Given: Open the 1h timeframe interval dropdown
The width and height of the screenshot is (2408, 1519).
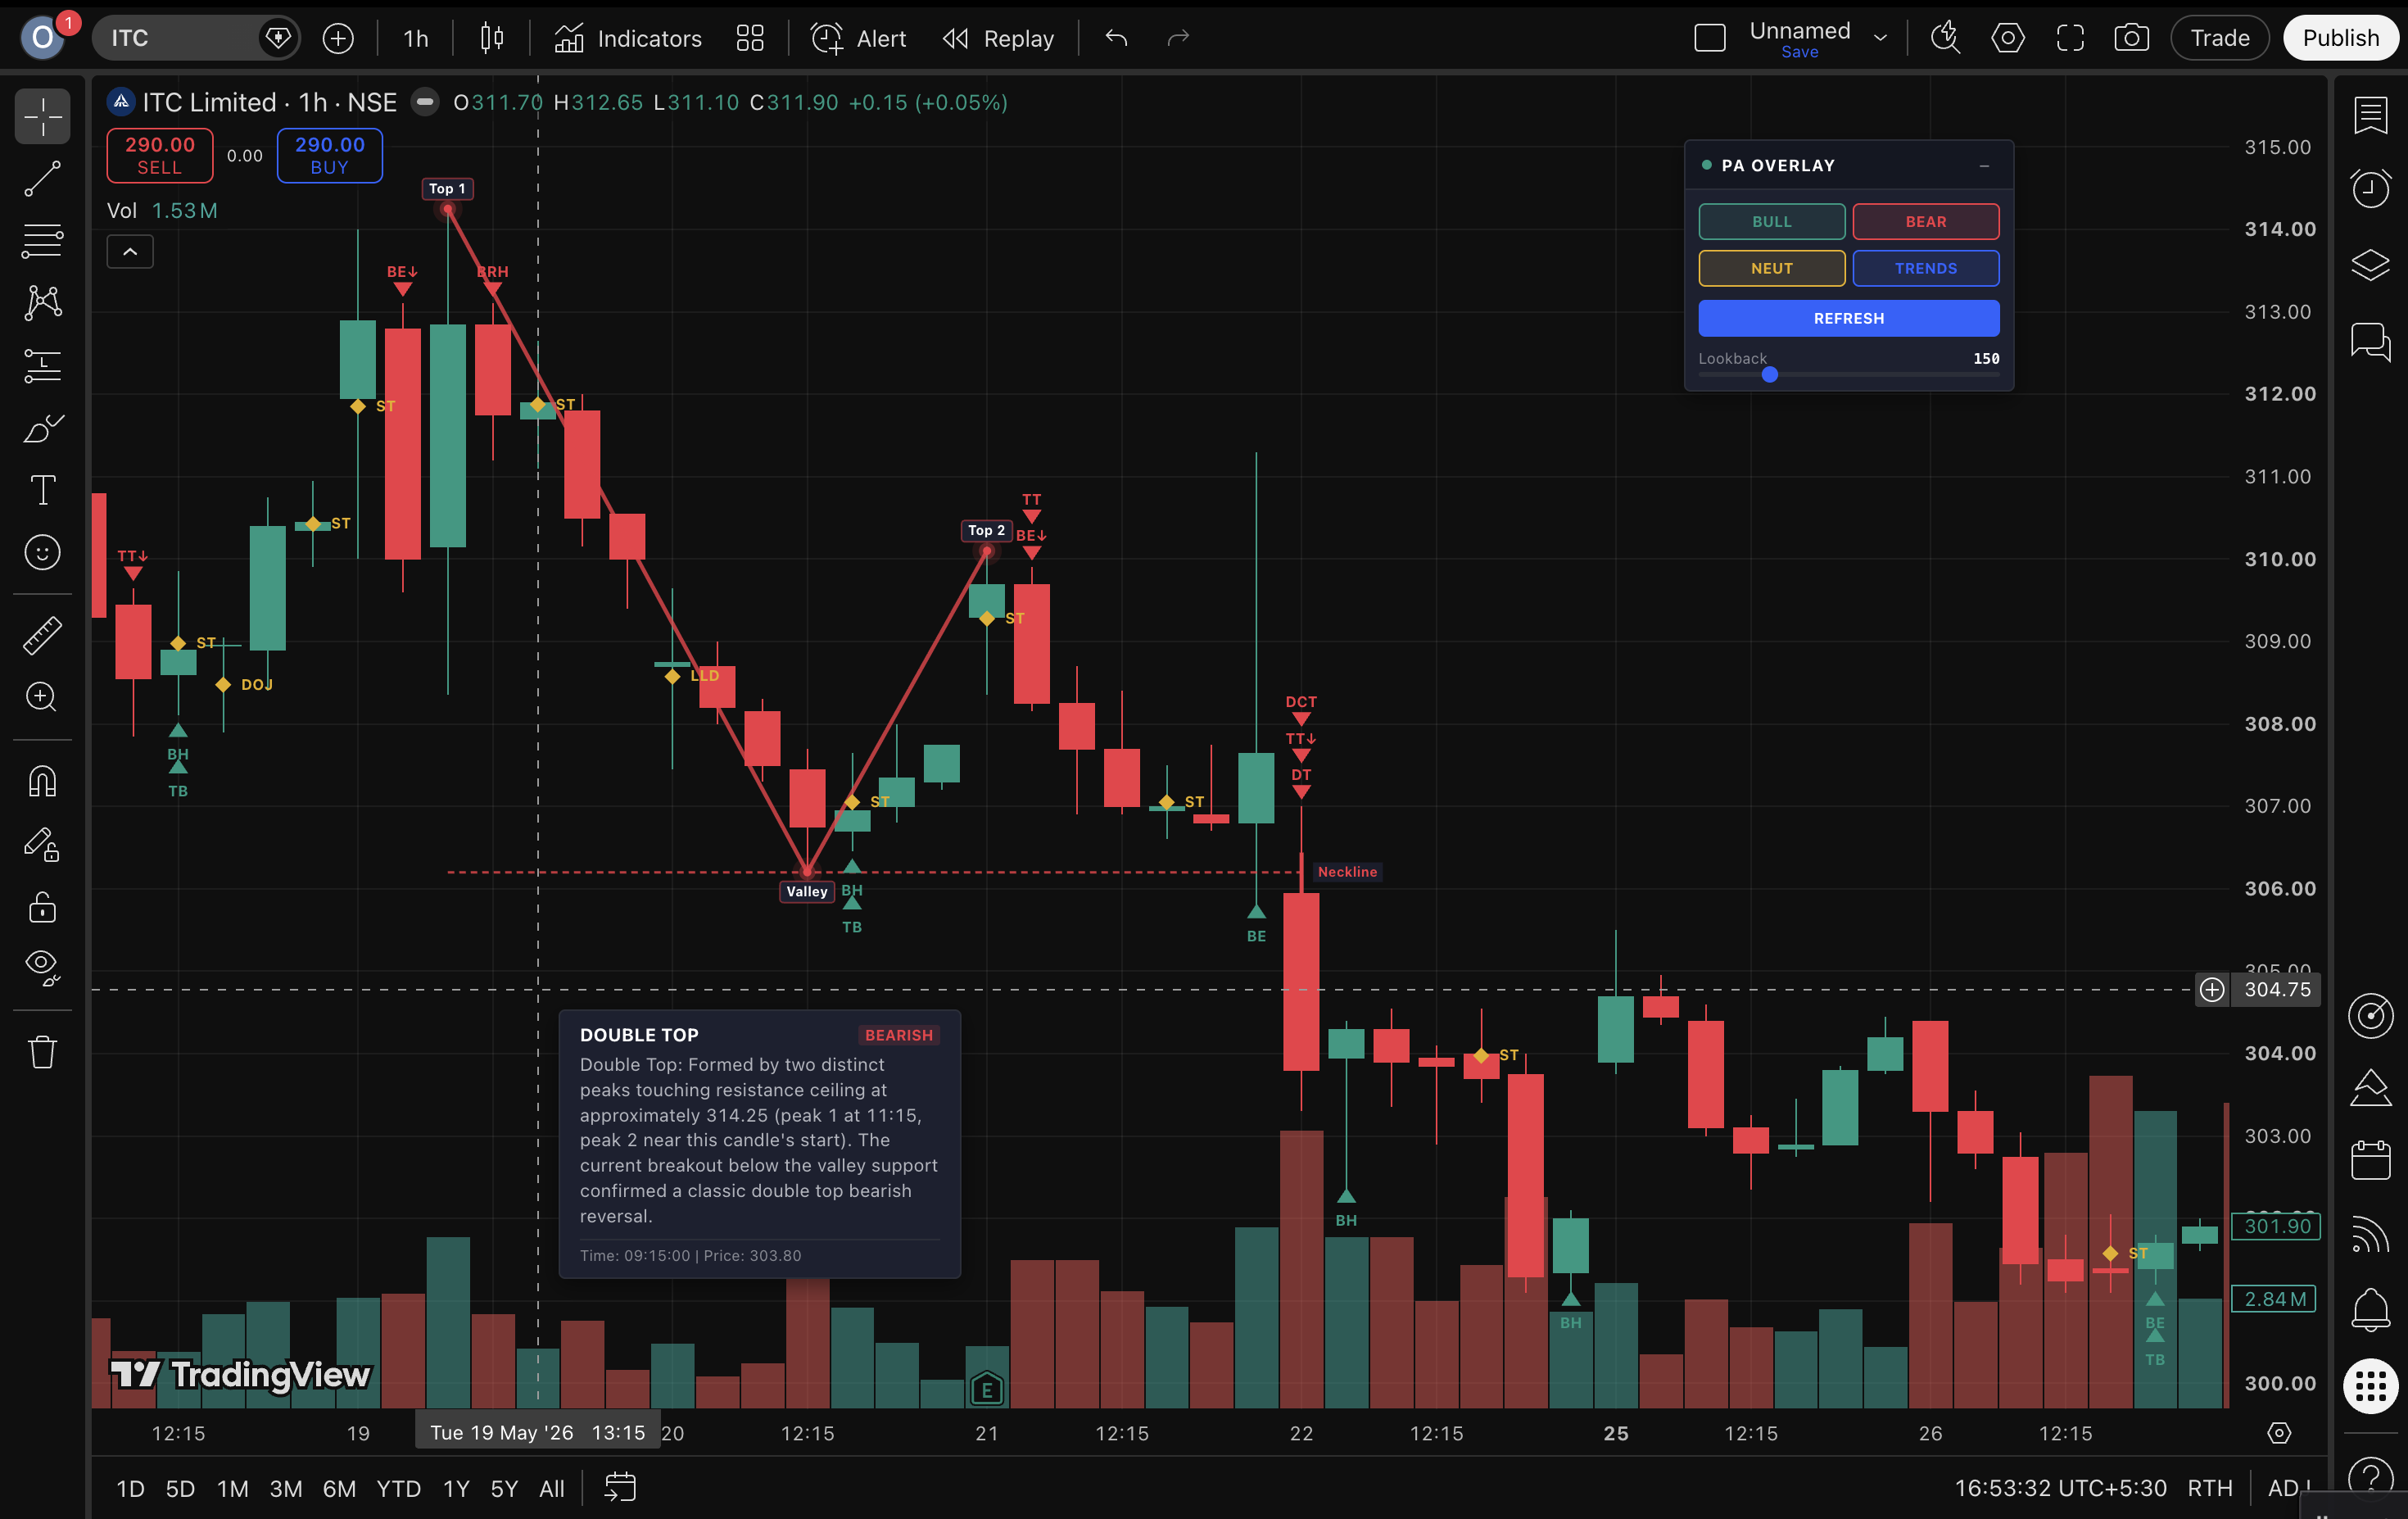Looking at the screenshot, I should click(x=415, y=38).
